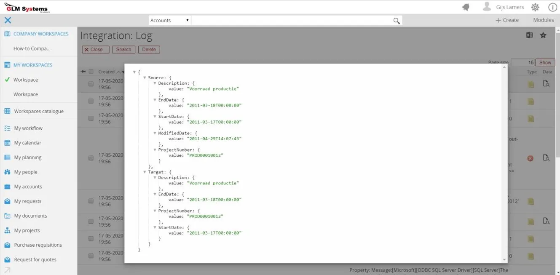Click the global search text field
The width and height of the screenshot is (560, 275).
[x=291, y=21]
